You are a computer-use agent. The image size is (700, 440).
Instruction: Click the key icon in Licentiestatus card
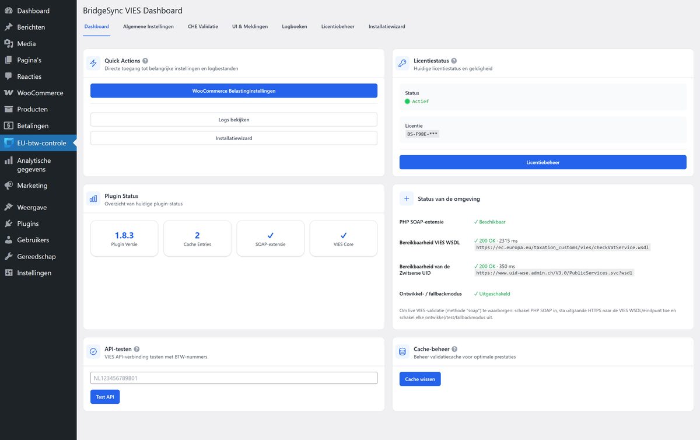coord(402,64)
